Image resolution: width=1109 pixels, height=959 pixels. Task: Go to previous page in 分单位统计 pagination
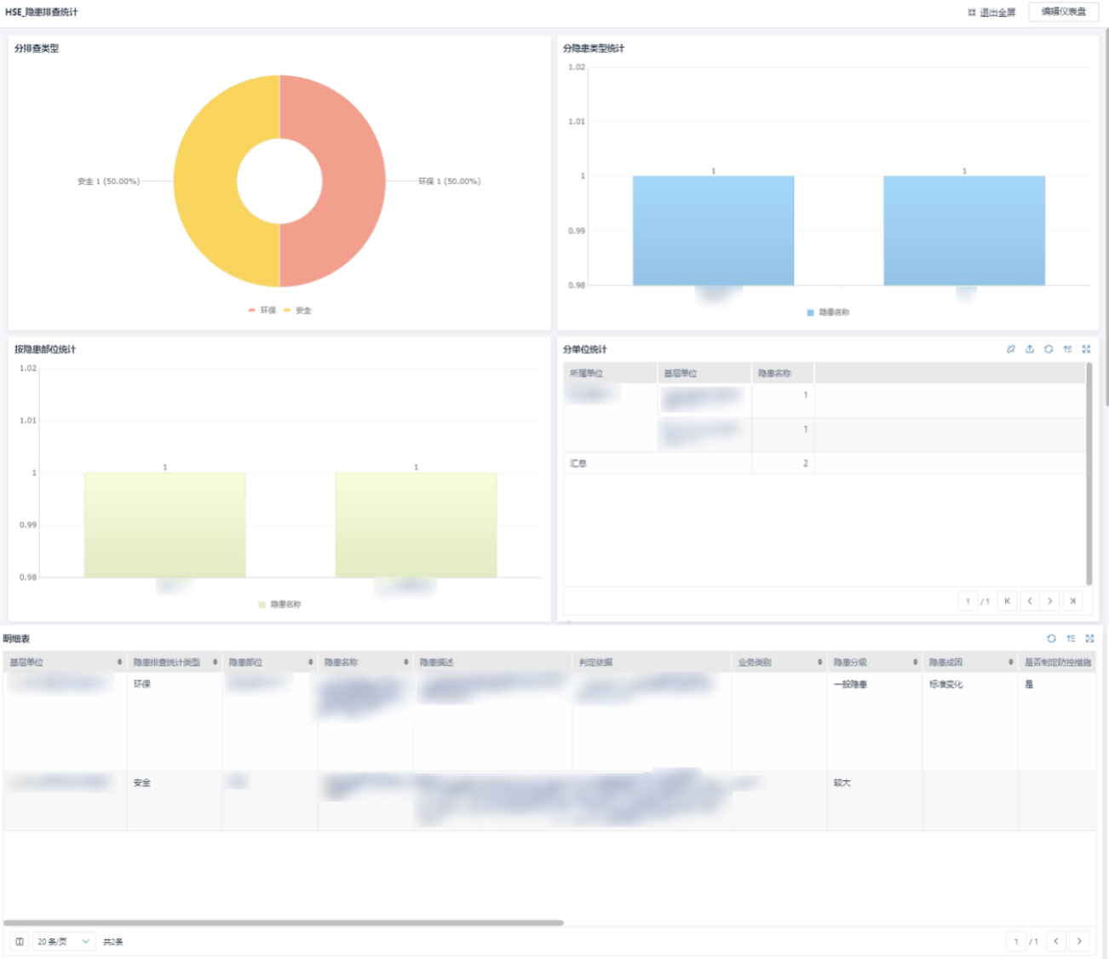1030,601
